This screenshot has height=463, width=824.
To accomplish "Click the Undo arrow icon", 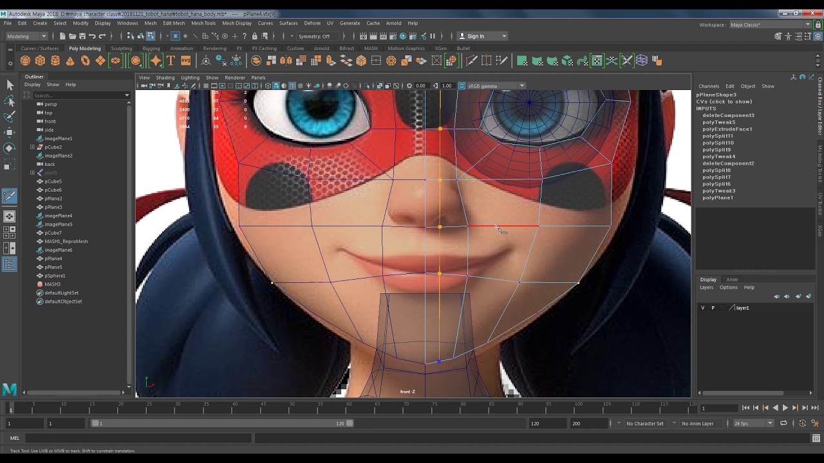I will pos(92,36).
